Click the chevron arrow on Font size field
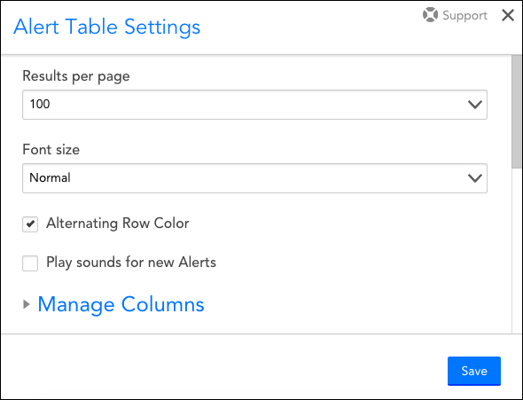Viewport: 523px width, 400px height. (x=474, y=178)
